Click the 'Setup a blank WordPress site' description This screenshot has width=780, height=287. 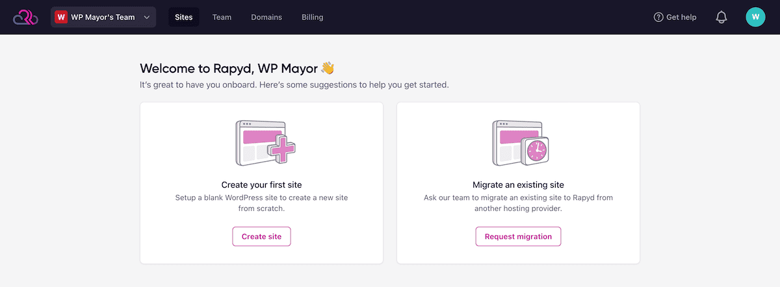[x=261, y=203]
